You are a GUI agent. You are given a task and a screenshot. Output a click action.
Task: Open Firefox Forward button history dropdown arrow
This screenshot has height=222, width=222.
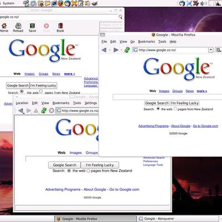(122, 50)
